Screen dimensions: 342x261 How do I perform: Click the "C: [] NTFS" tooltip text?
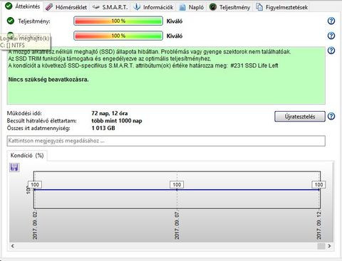[12, 45]
